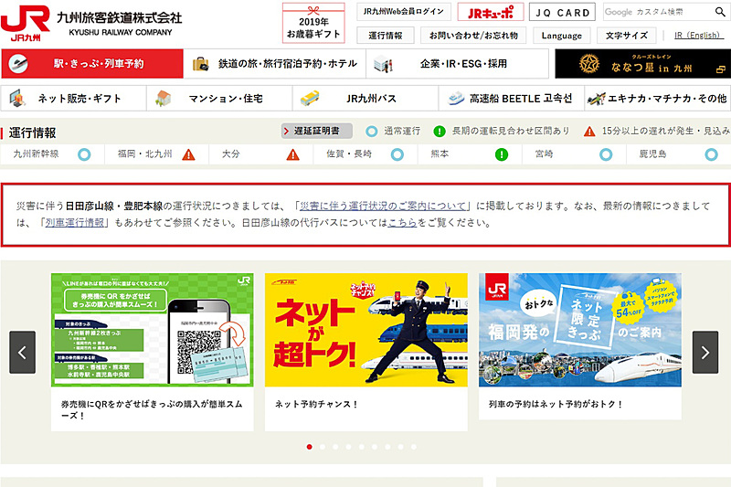Click the shinkansen icon in the red tab

click(18, 63)
